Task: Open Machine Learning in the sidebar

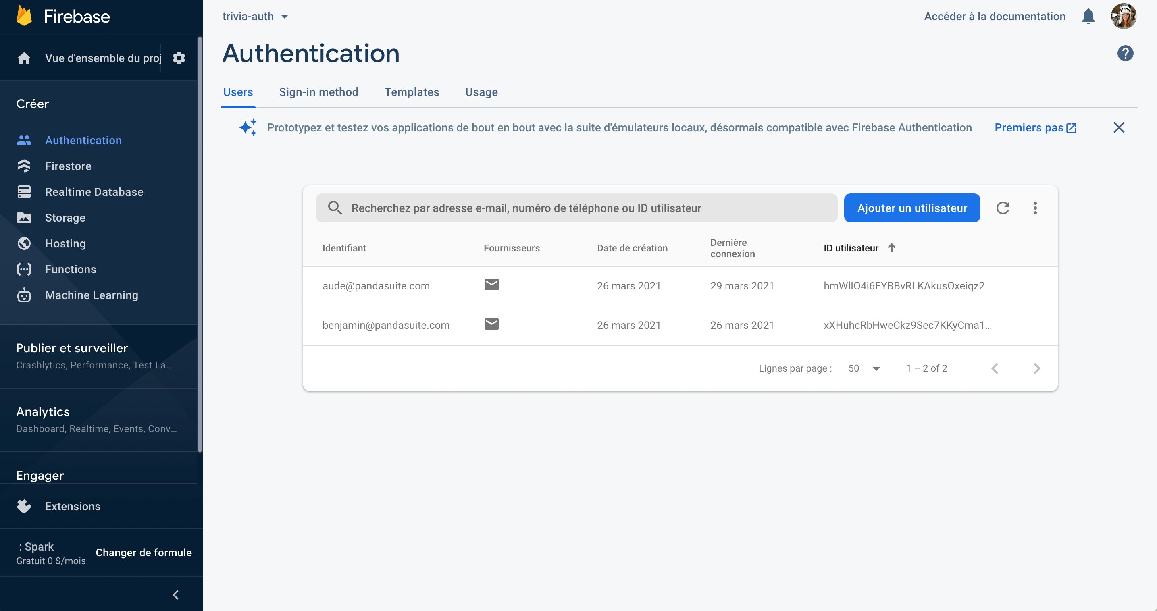Action: pos(91,295)
